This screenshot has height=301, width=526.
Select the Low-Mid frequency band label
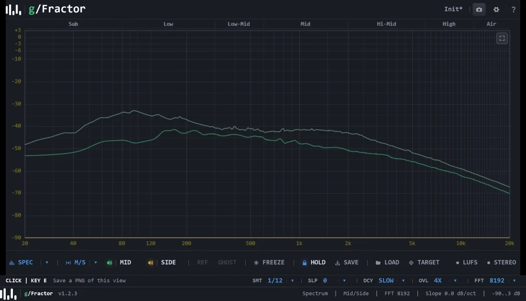239,24
